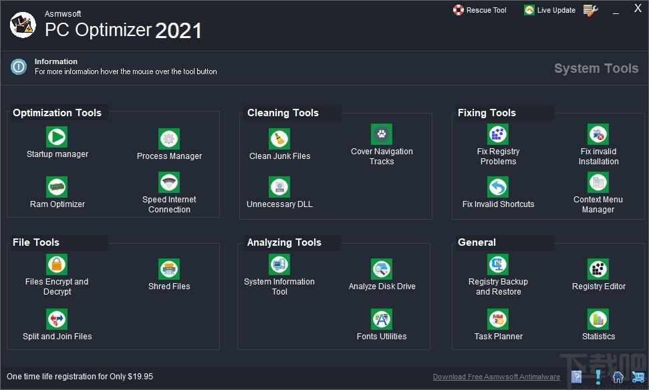Launch System Information Tool icon

click(x=279, y=264)
